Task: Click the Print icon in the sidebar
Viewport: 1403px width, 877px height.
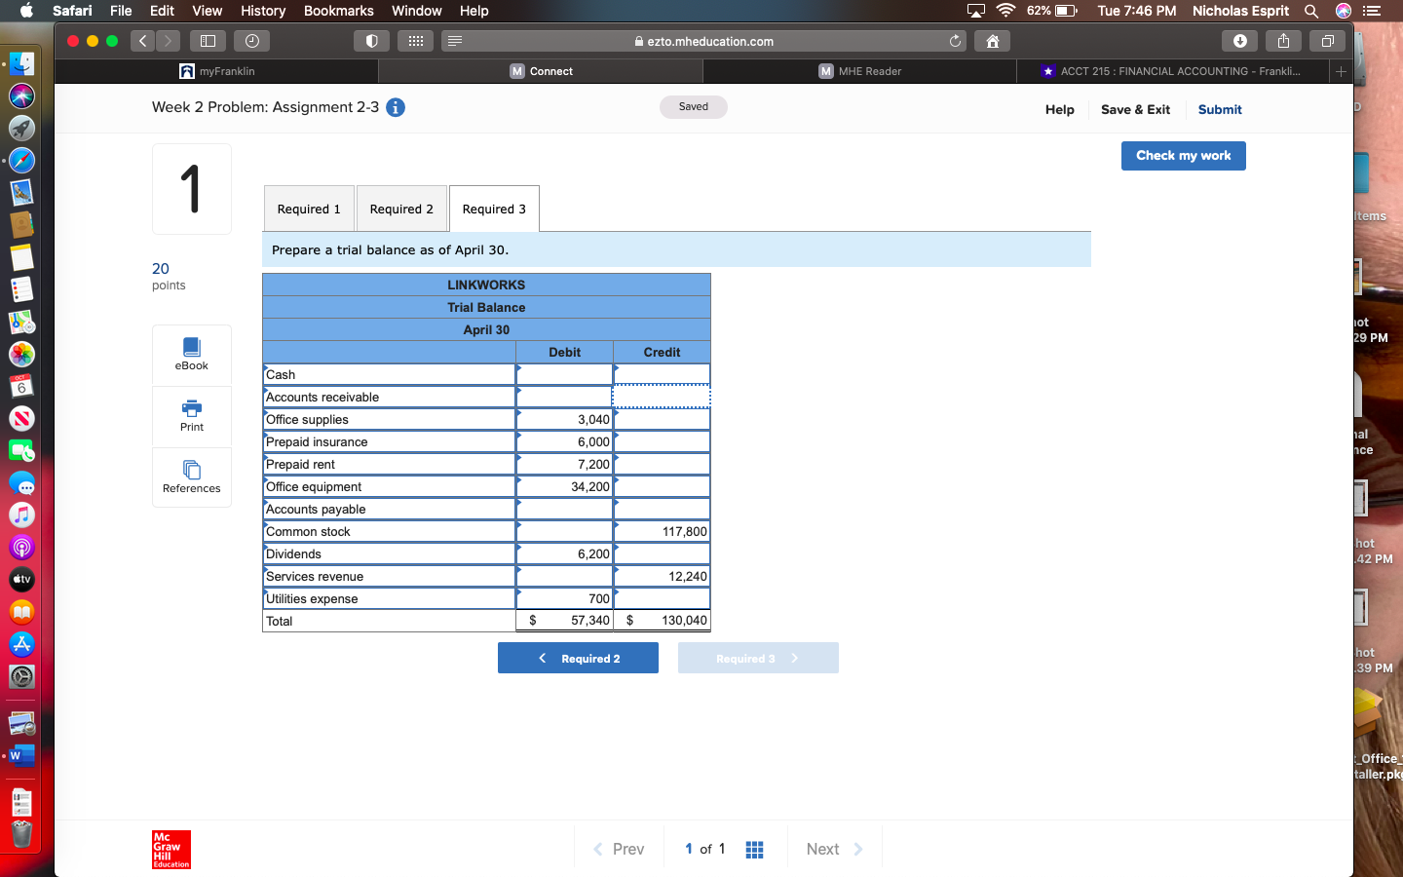Action: coord(191,417)
